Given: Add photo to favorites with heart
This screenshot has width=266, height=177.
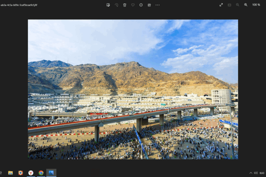Looking at the screenshot, I should click(x=133, y=5).
